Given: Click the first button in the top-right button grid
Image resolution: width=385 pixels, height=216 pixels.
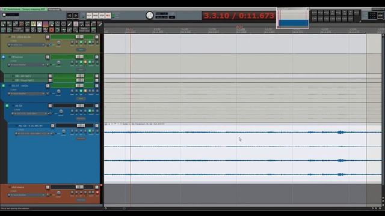Looking at the screenshot, I should click(314, 13).
